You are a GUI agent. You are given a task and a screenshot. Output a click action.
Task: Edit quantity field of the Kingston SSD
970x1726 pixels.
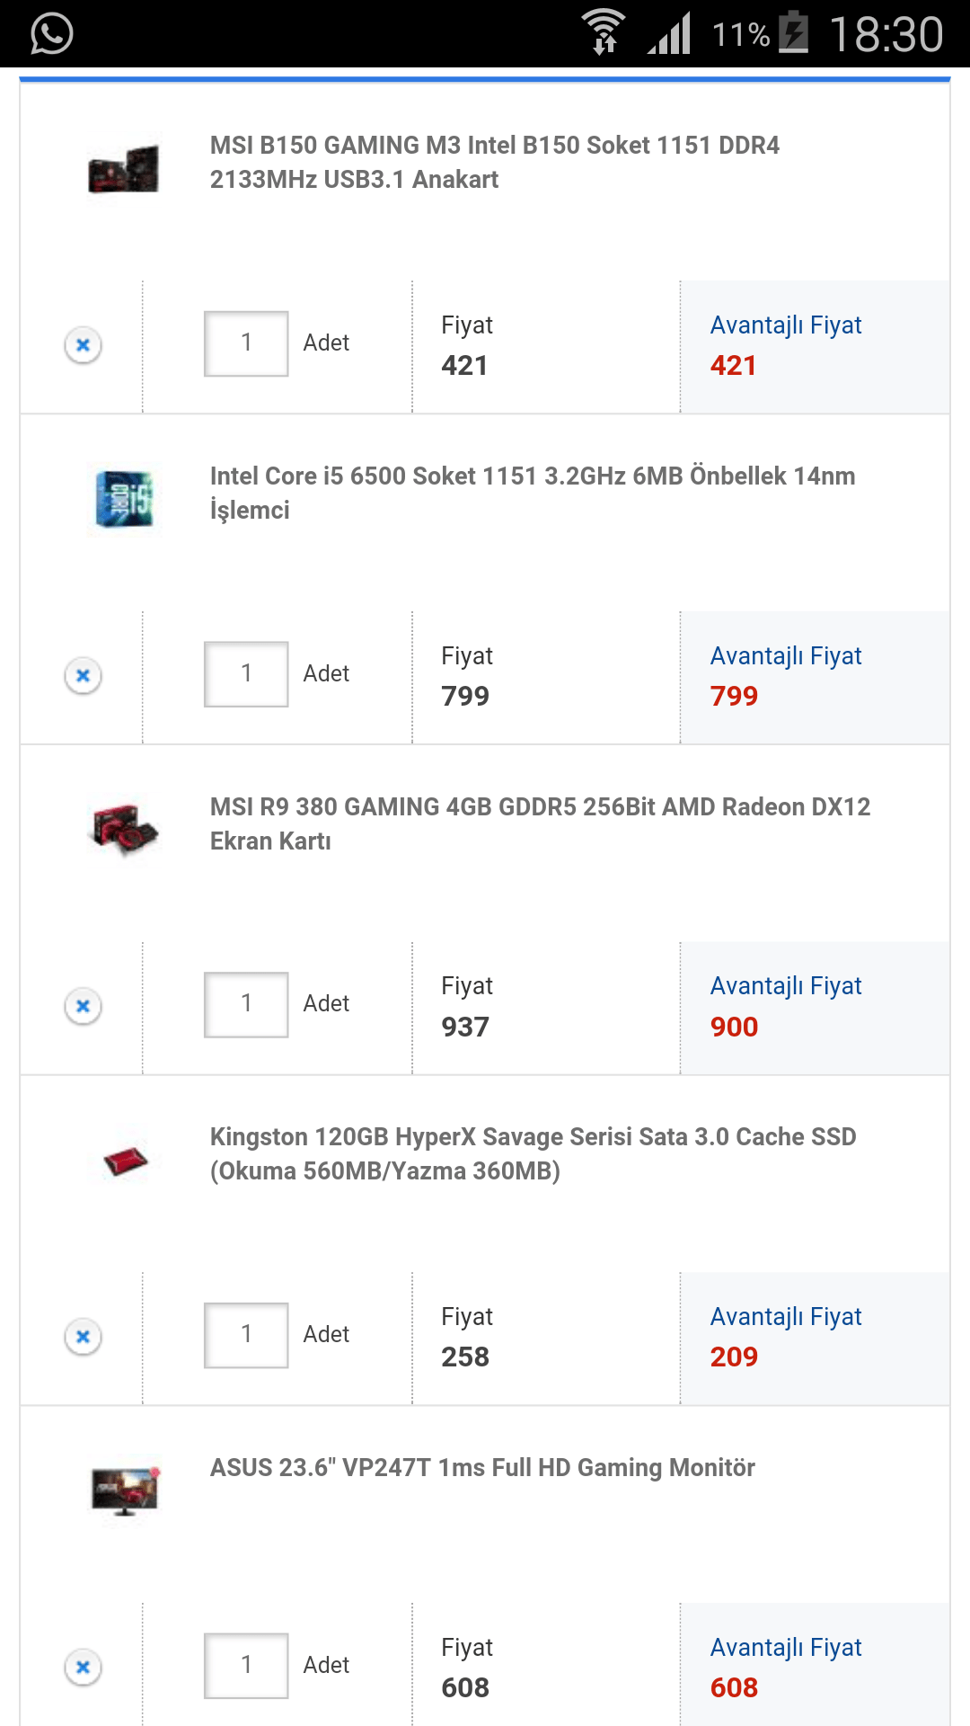(245, 1334)
